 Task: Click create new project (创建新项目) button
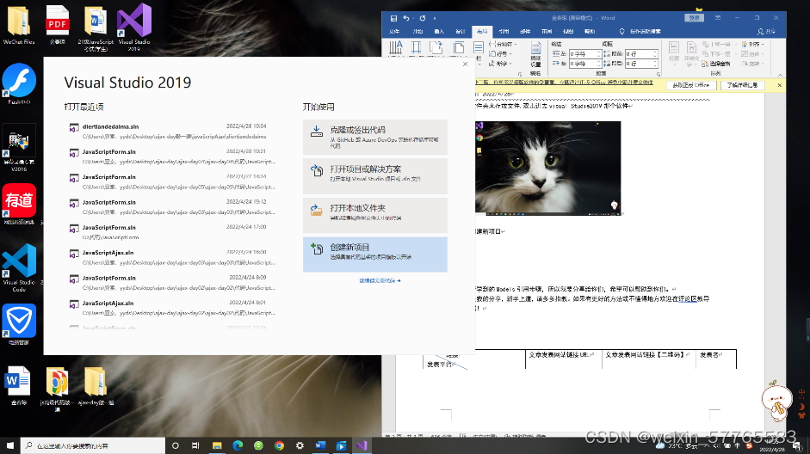375,255
